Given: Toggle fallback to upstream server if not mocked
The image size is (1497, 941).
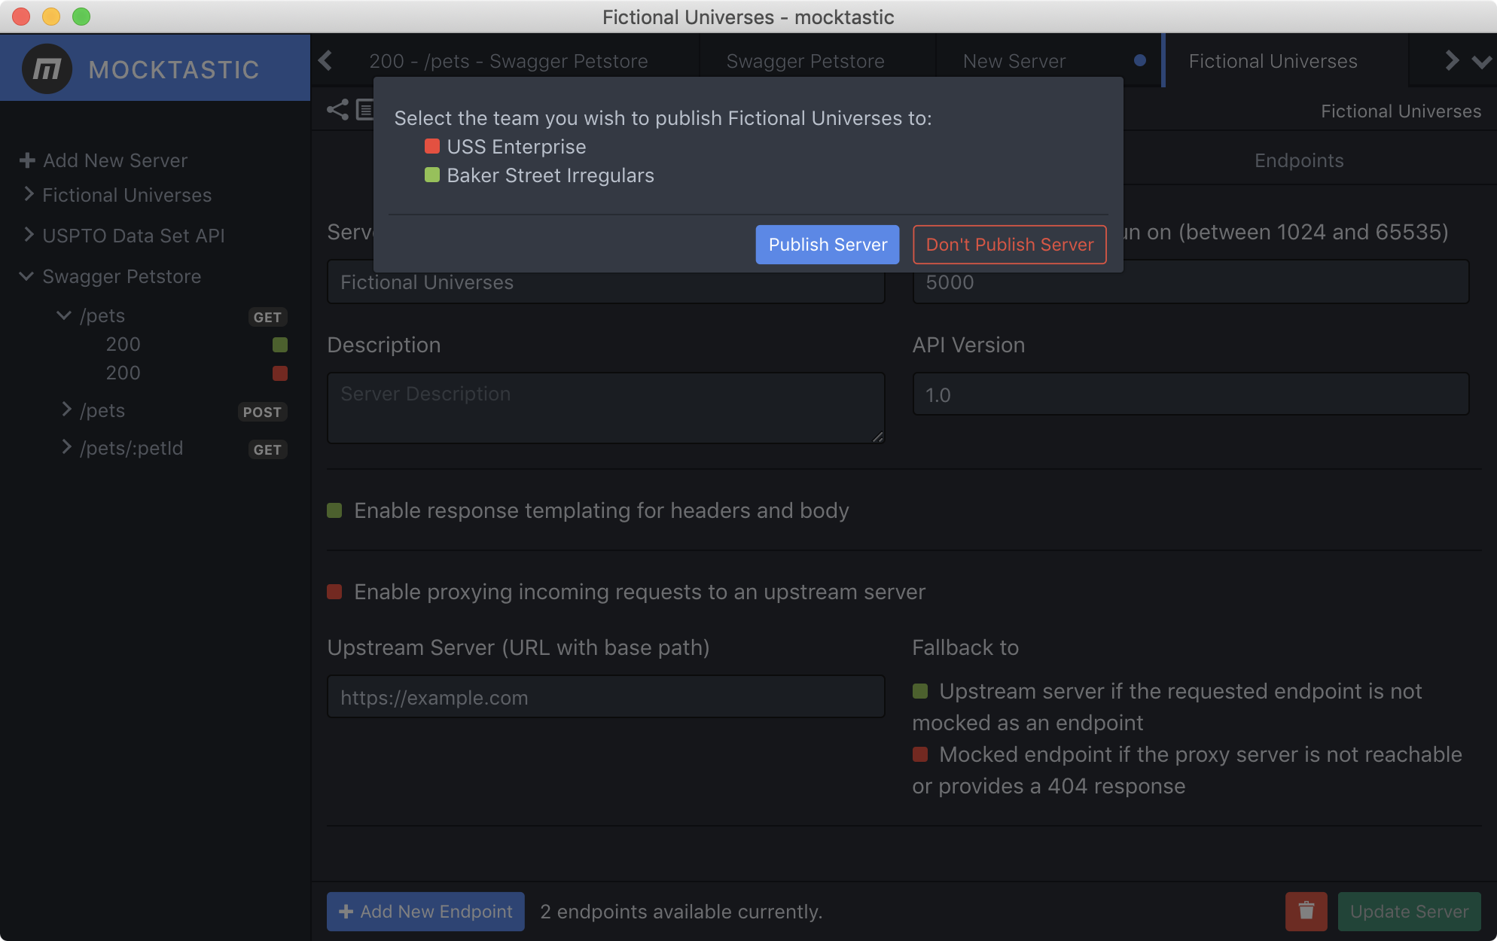Looking at the screenshot, I should (x=920, y=691).
